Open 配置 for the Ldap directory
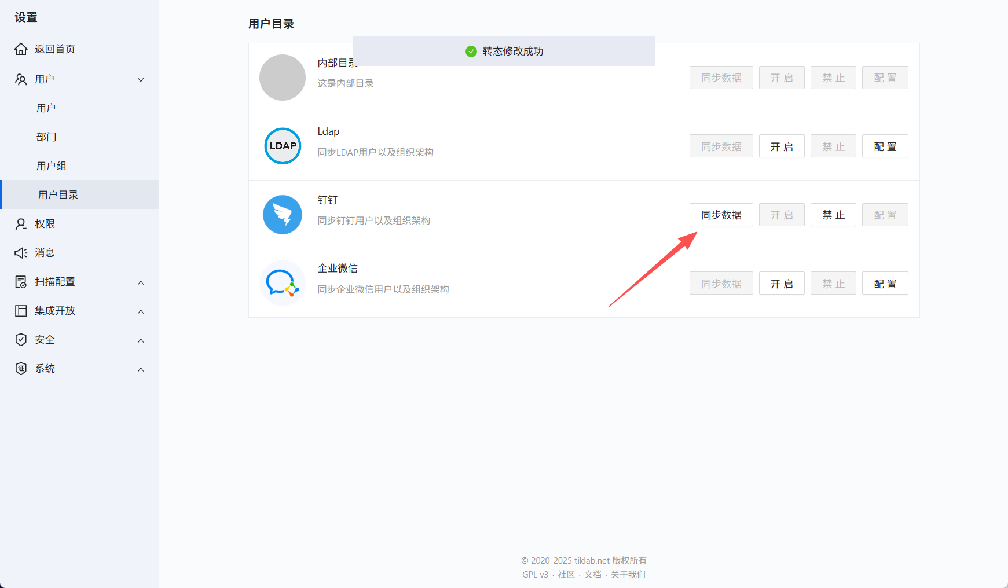This screenshot has width=1008, height=588. (885, 146)
